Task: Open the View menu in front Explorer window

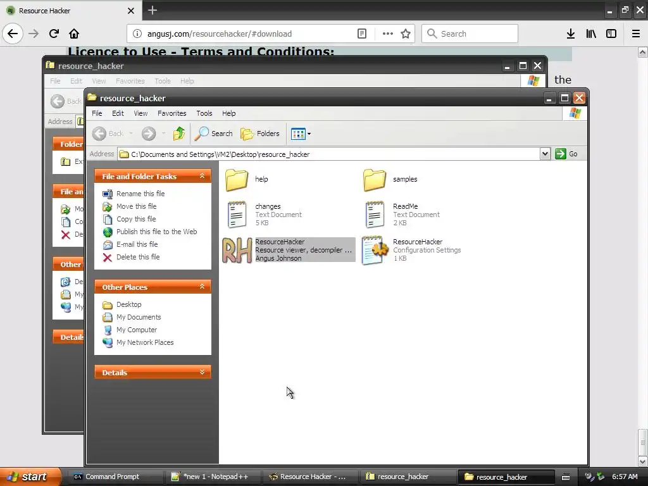Action: pos(140,113)
